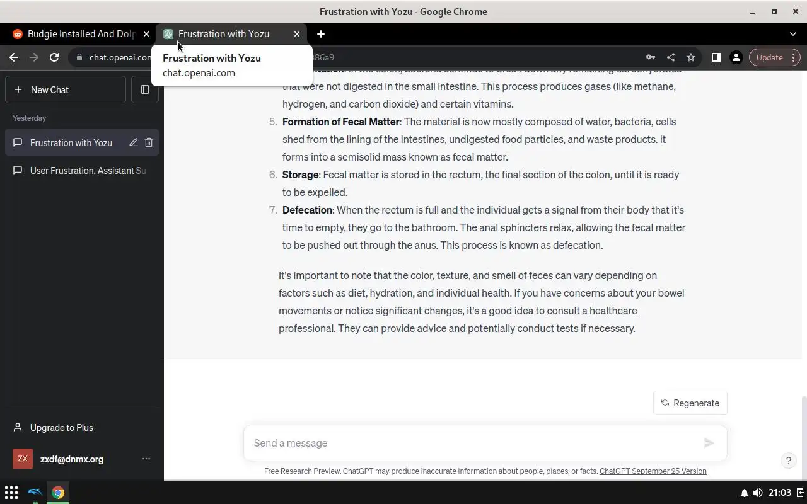Viewport: 807px width, 504px height.
Task: Open the ChatGPT September 25 Version link
Action: [653, 471]
